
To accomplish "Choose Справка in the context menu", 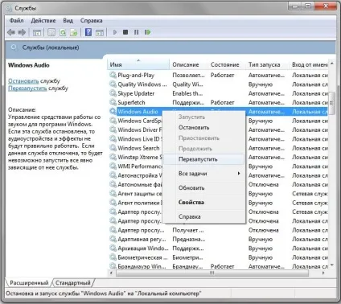I will 203,216.
